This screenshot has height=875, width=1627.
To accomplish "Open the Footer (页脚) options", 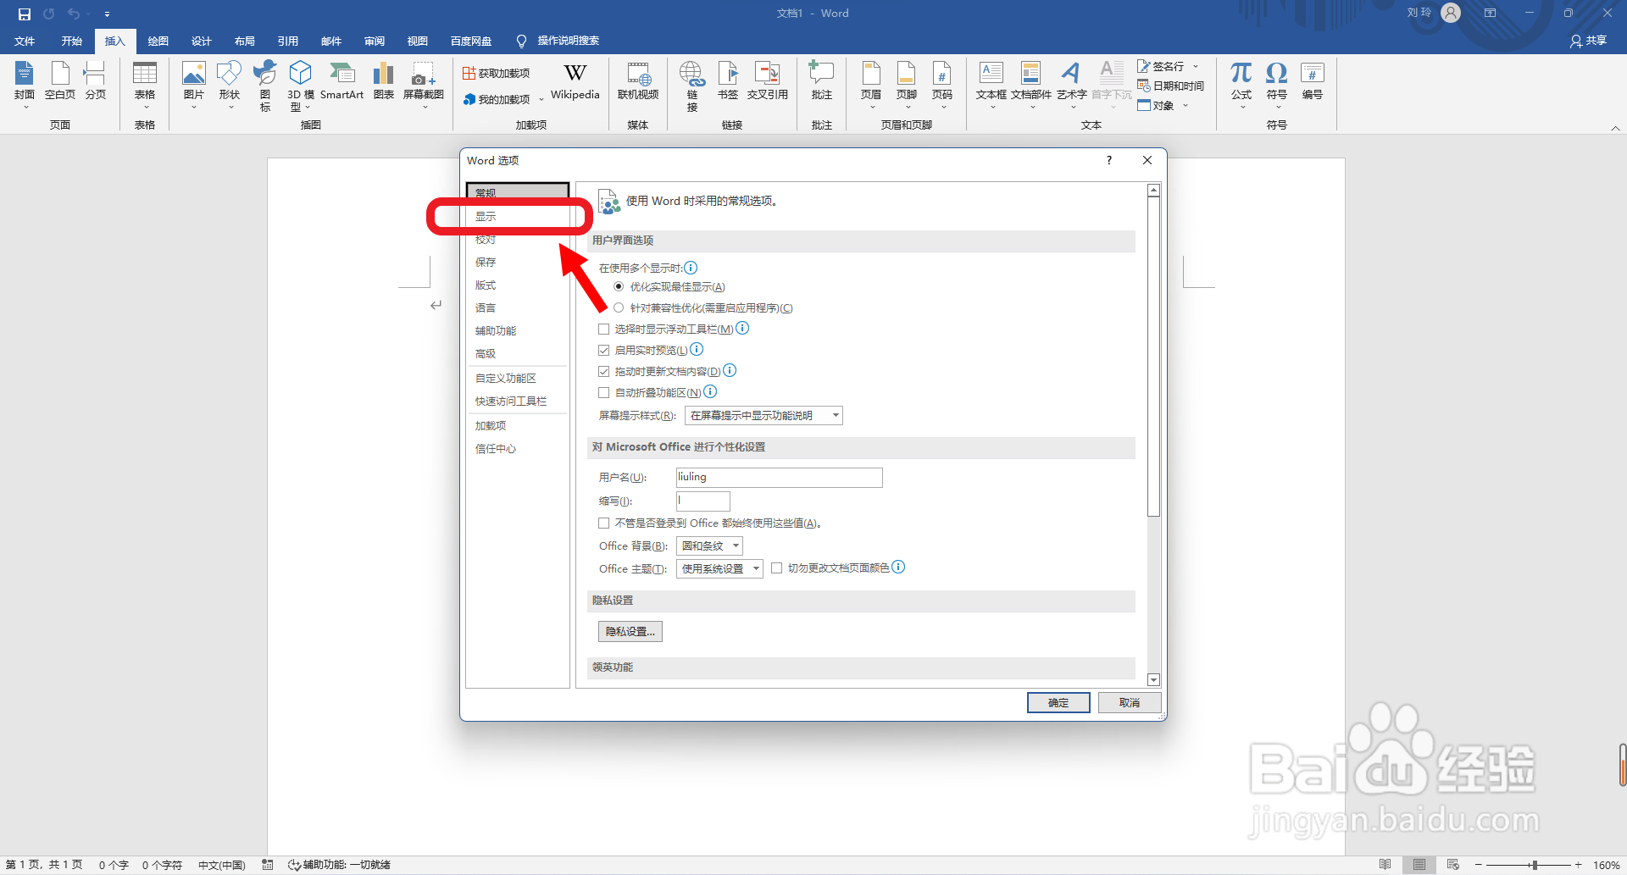I will (907, 83).
